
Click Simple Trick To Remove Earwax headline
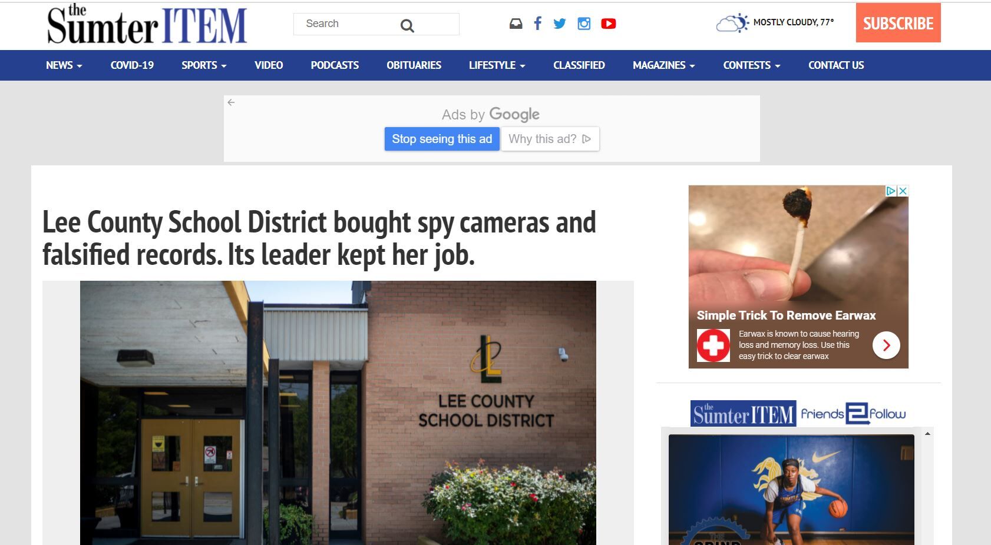click(786, 315)
